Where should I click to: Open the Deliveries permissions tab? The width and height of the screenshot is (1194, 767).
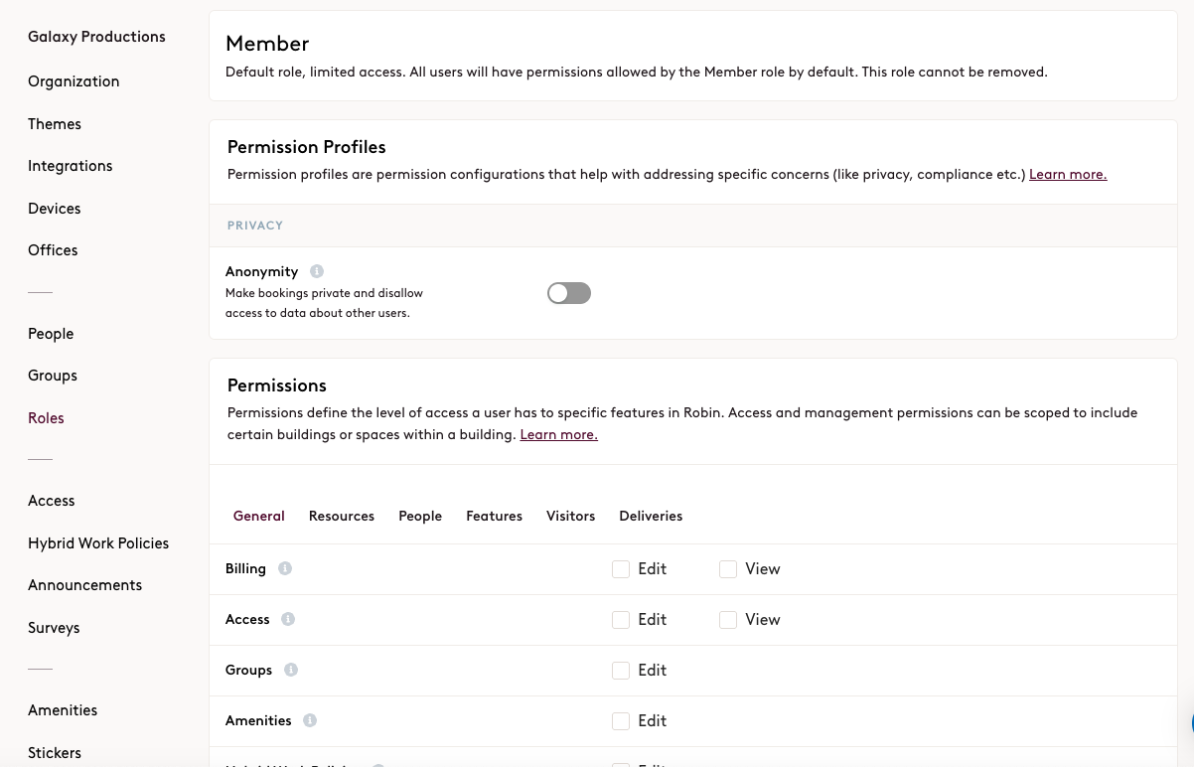pyautogui.click(x=651, y=516)
